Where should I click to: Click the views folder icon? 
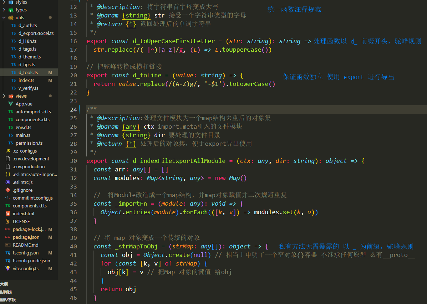pos(11,96)
